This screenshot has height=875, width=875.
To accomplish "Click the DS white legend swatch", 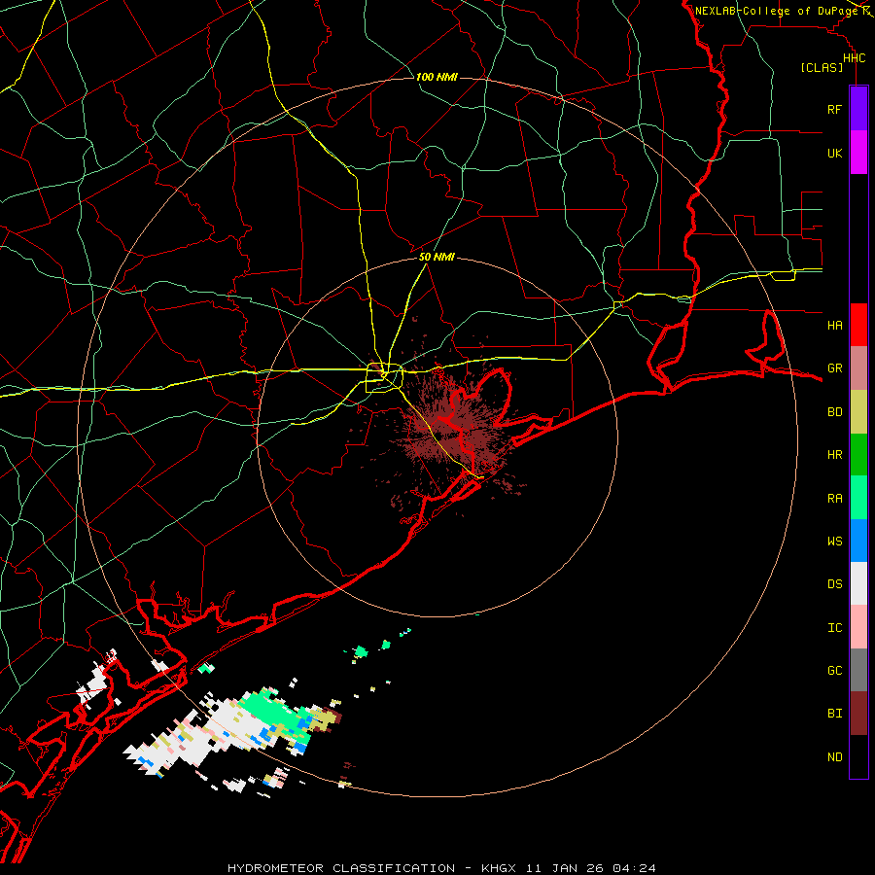I will pos(858,583).
